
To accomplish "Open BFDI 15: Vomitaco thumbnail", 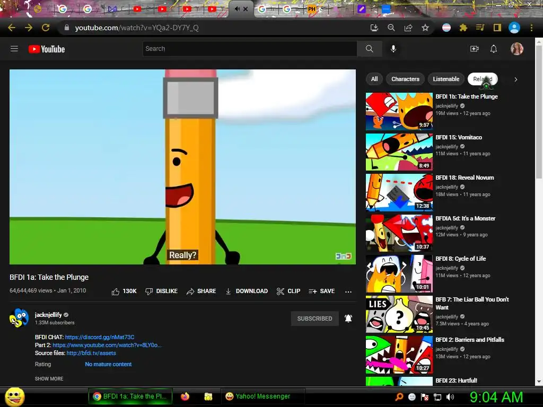I will point(399,152).
